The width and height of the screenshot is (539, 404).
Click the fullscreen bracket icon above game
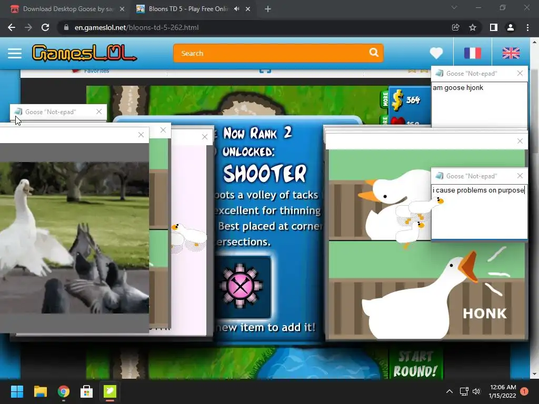265,71
